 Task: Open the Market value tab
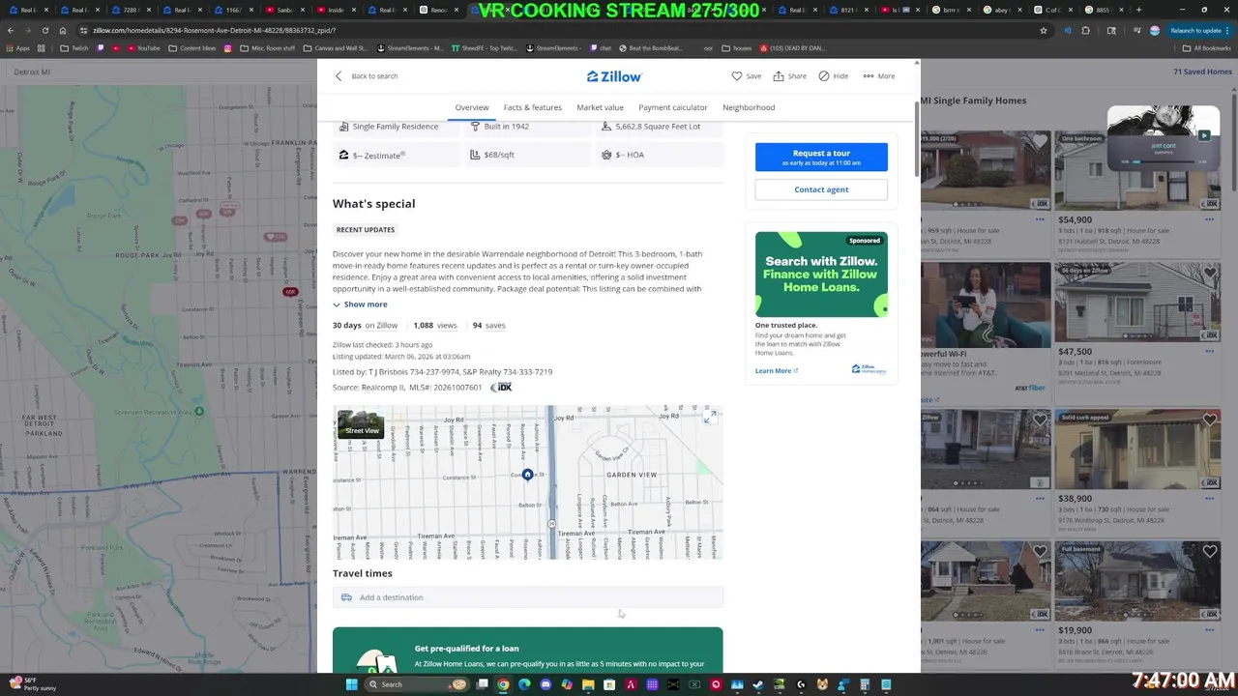pos(600,107)
